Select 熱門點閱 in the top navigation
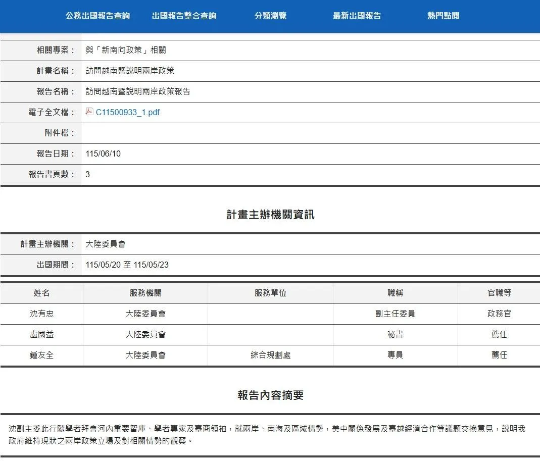This screenshot has height=461, width=540. coord(443,16)
